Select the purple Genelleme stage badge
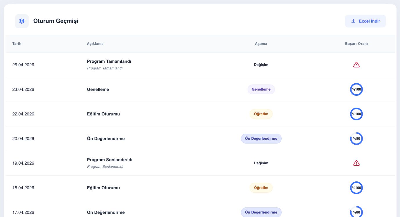Image resolution: width=400 pixels, height=217 pixels. pyautogui.click(x=261, y=89)
